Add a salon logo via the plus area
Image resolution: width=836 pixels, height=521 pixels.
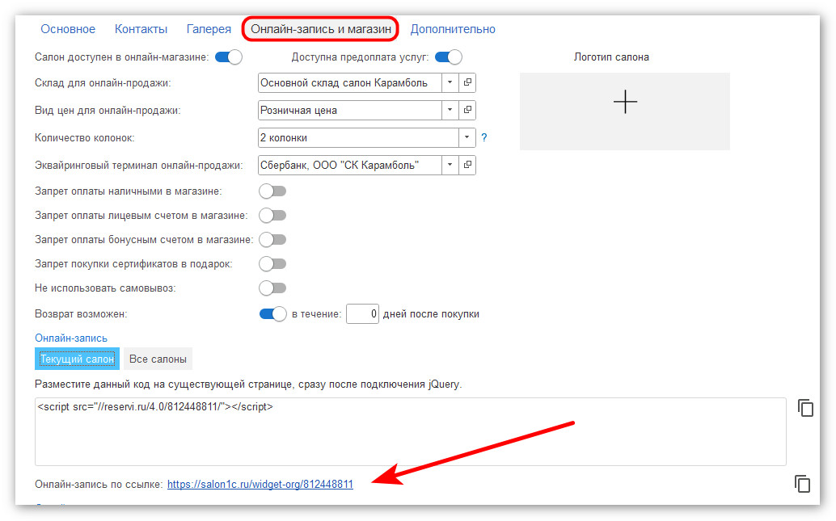click(x=625, y=111)
